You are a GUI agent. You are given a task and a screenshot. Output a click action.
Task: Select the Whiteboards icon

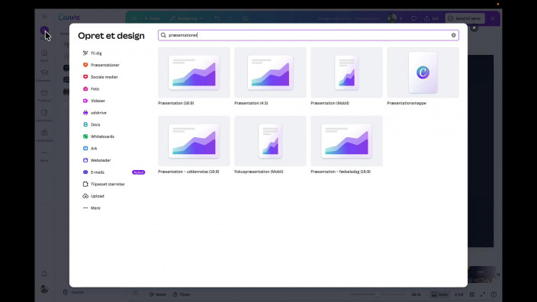coord(85,137)
